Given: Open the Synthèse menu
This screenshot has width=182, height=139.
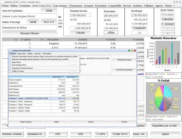Looking at the screenshot, I should coord(137,6).
